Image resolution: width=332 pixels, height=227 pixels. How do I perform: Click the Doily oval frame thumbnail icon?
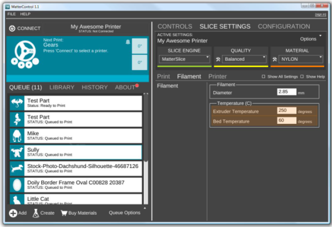click(x=17, y=185)
